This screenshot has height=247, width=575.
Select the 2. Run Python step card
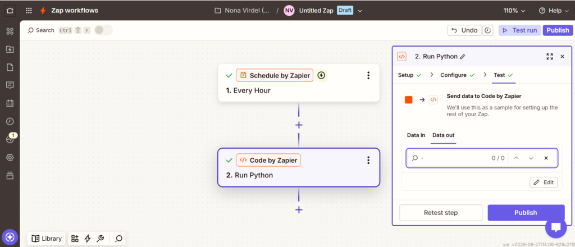299,167
